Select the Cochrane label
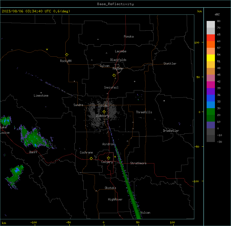The width and height of the screenshot is (231, 226). pyautogui.click(x=86, y=152)
